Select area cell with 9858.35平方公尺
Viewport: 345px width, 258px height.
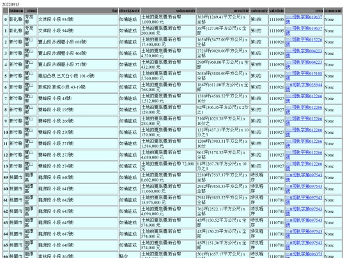[x=223, y=189]
